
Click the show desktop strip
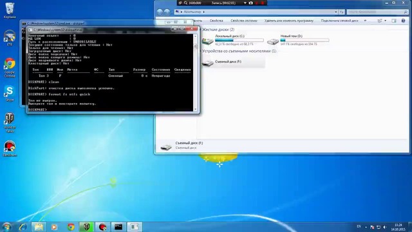(410, 227)
